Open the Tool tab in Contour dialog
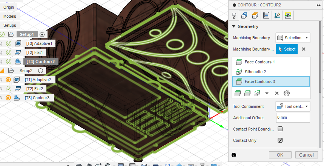 coord(234,16)
